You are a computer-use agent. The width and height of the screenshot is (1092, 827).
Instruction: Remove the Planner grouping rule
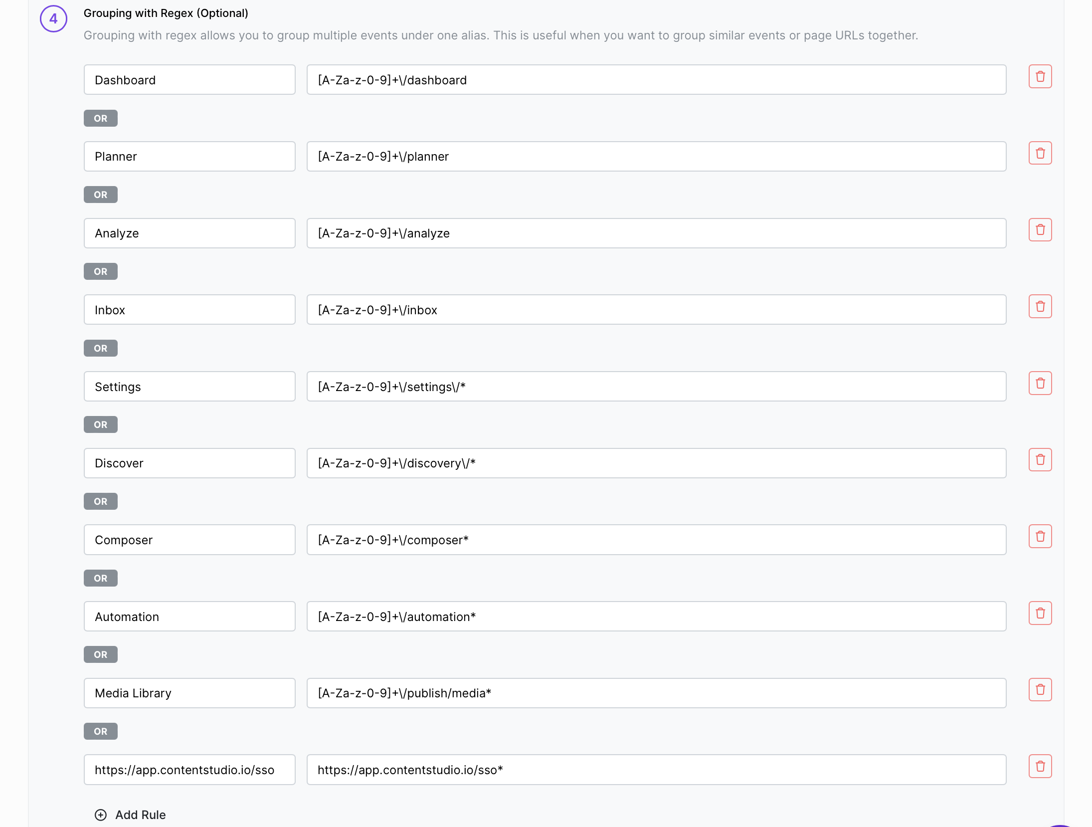pos(1040,153)
